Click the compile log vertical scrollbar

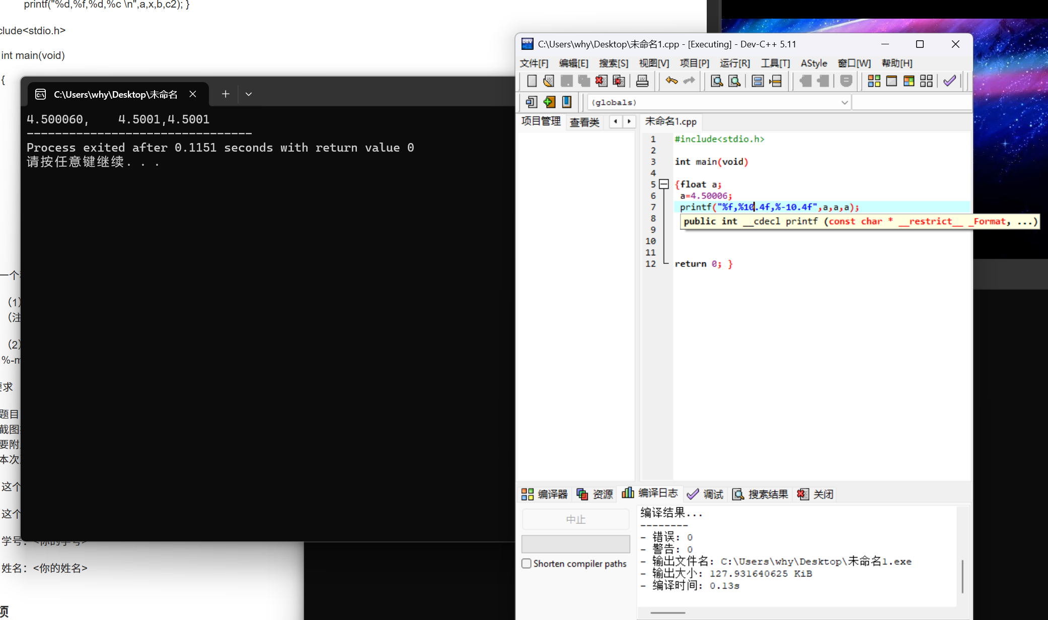(962, 576)
